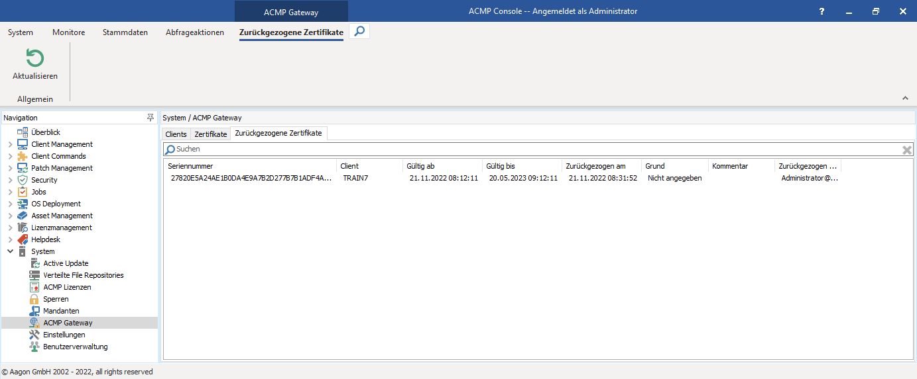Collapse the System tree node
Image resolution: width=917 pixels, height=379 pixels.
(x=10, y=251)
